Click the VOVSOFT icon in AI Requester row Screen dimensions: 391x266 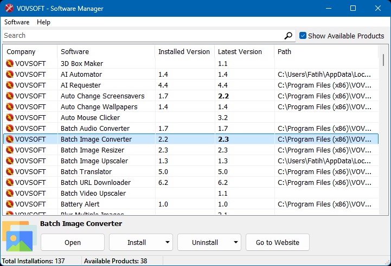pyautogui.click(x=10, y=85)
